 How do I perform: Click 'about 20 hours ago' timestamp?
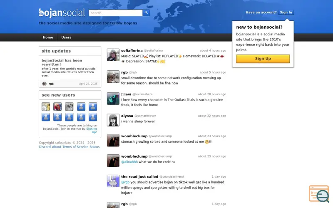[x=212, y=94]
